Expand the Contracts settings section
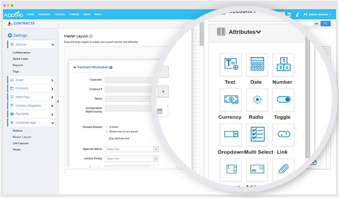Screen dimensions: 339x198 point(31,89)
